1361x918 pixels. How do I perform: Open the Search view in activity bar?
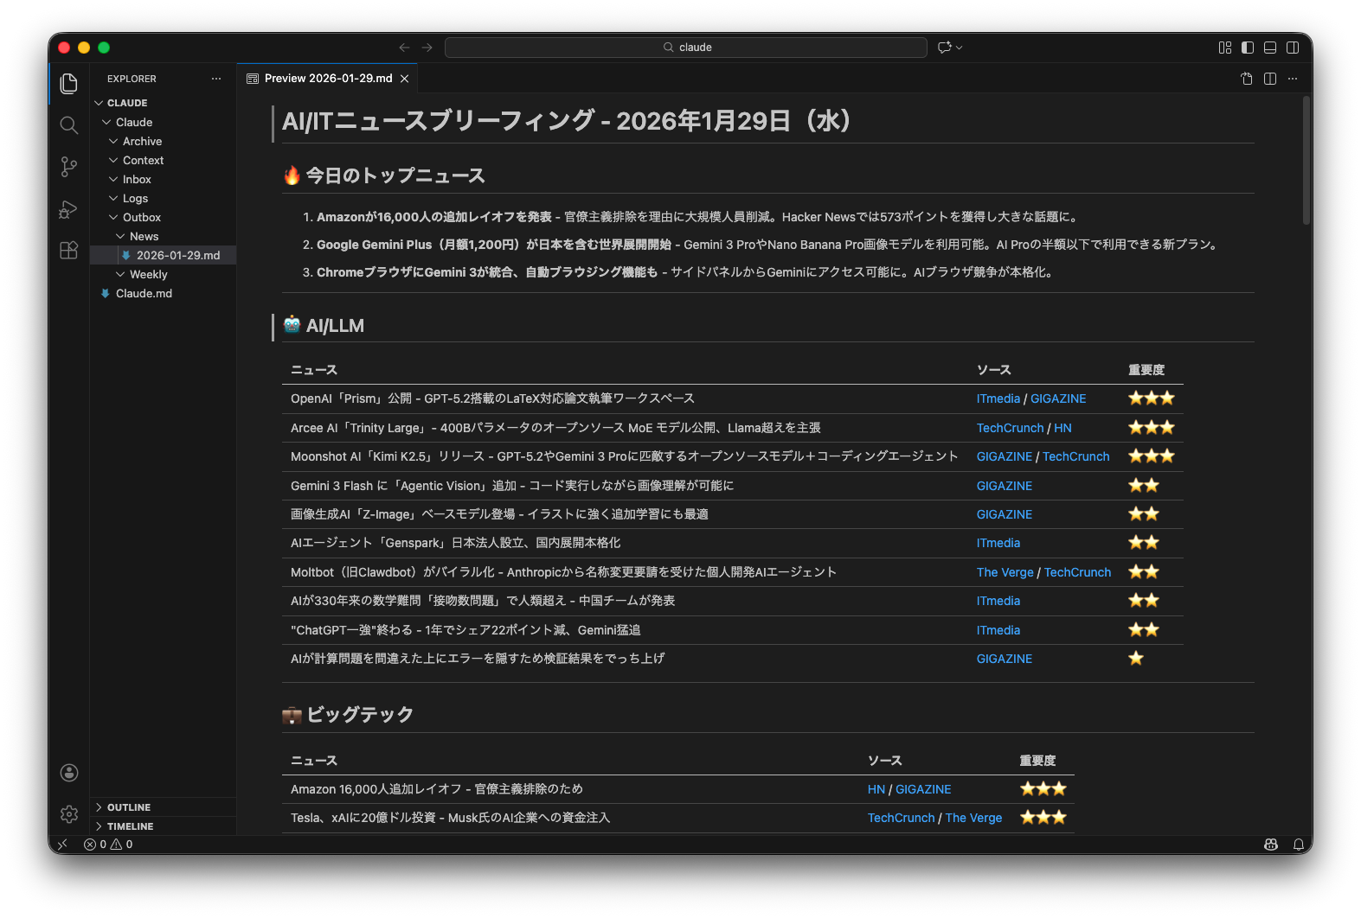tap(69, 125)
